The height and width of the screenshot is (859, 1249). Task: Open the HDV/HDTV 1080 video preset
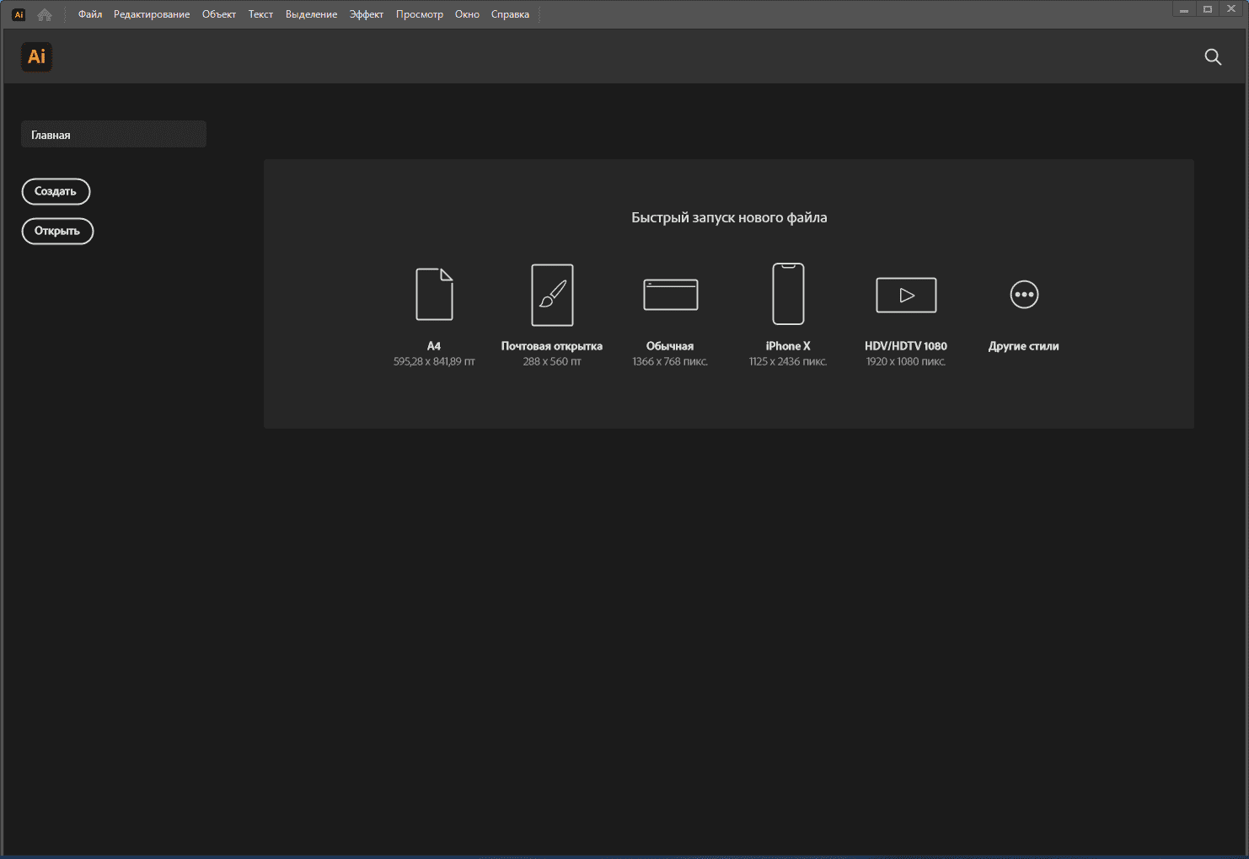906,295
